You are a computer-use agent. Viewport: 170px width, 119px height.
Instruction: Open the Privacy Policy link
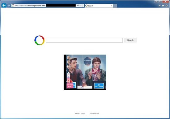(80, 113)
